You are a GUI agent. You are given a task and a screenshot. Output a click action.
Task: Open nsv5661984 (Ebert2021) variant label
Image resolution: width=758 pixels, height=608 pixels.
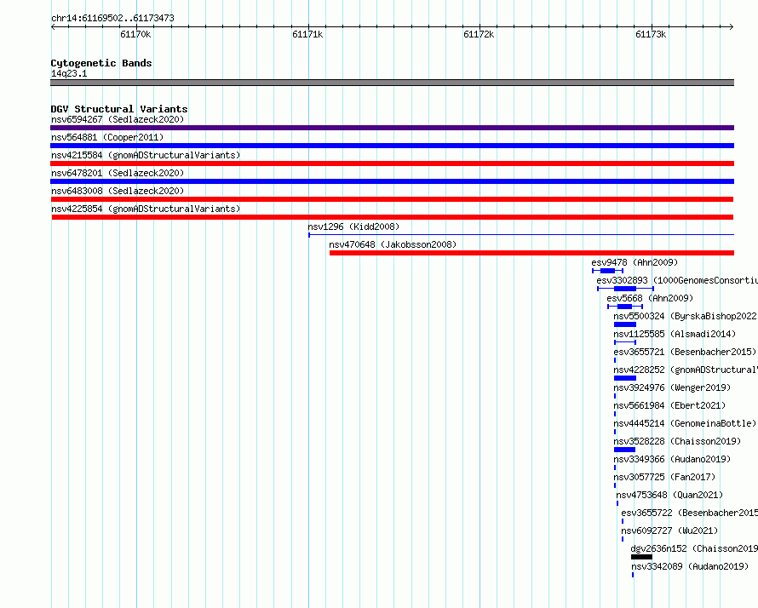(x=669, y=405)
